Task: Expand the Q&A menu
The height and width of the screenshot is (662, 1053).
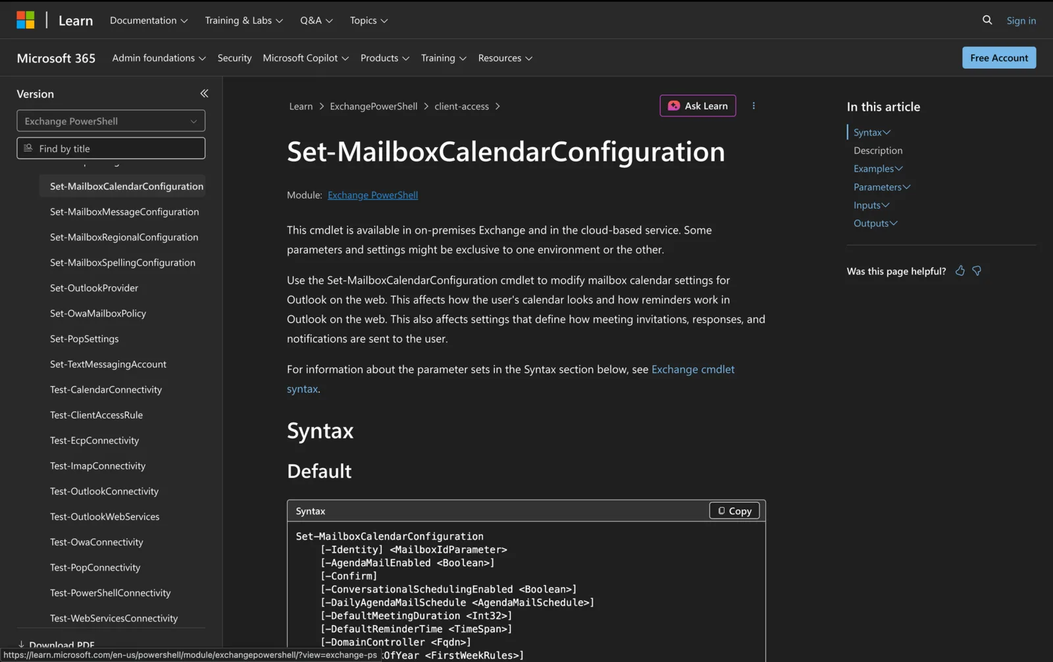Action: (317, 20)
